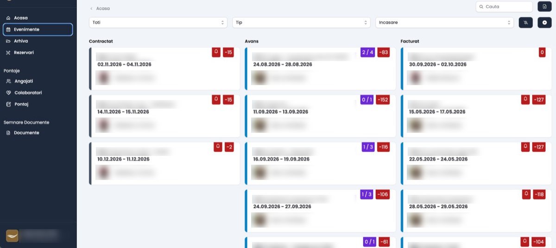Image resolution: width=556 pixels, height=248 pixels.
Task: Click the avatar on the 24.08.2026 event card
Action: pos(259,78)
